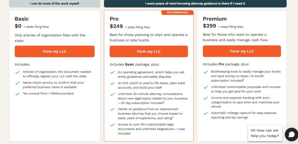Click Form my LLC under Premium plan
The height and width of the screenshot is (144, 298).
242,51
